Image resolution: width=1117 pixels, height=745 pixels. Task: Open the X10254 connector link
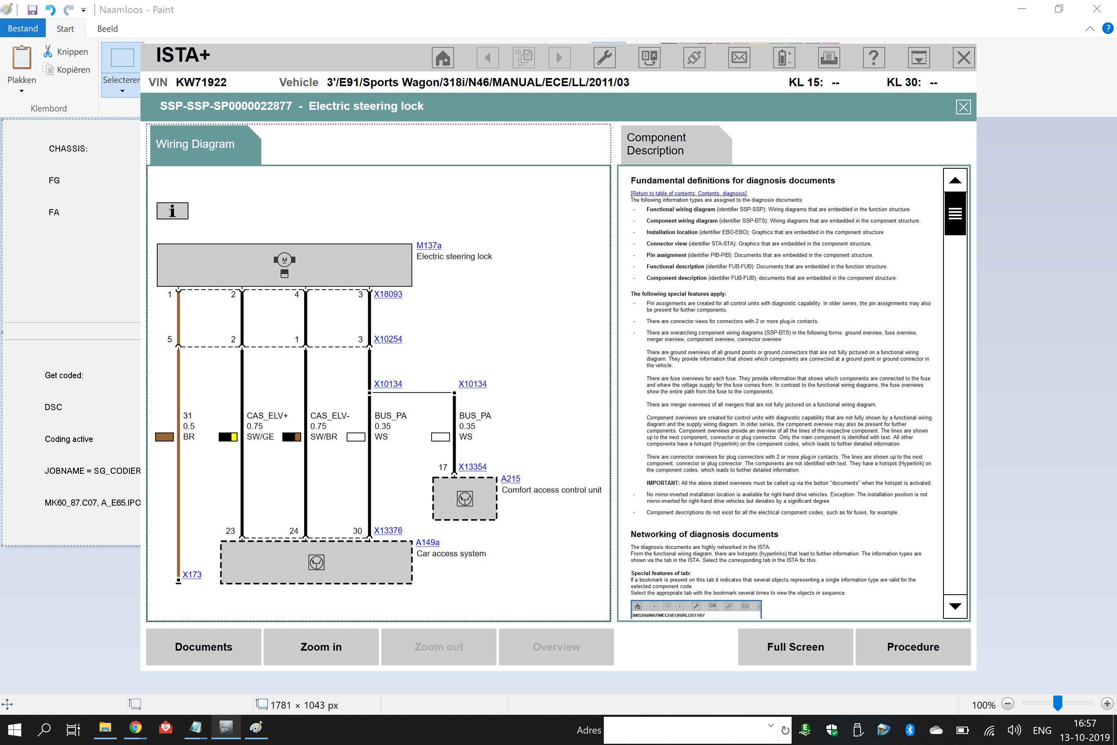point(388,339)
